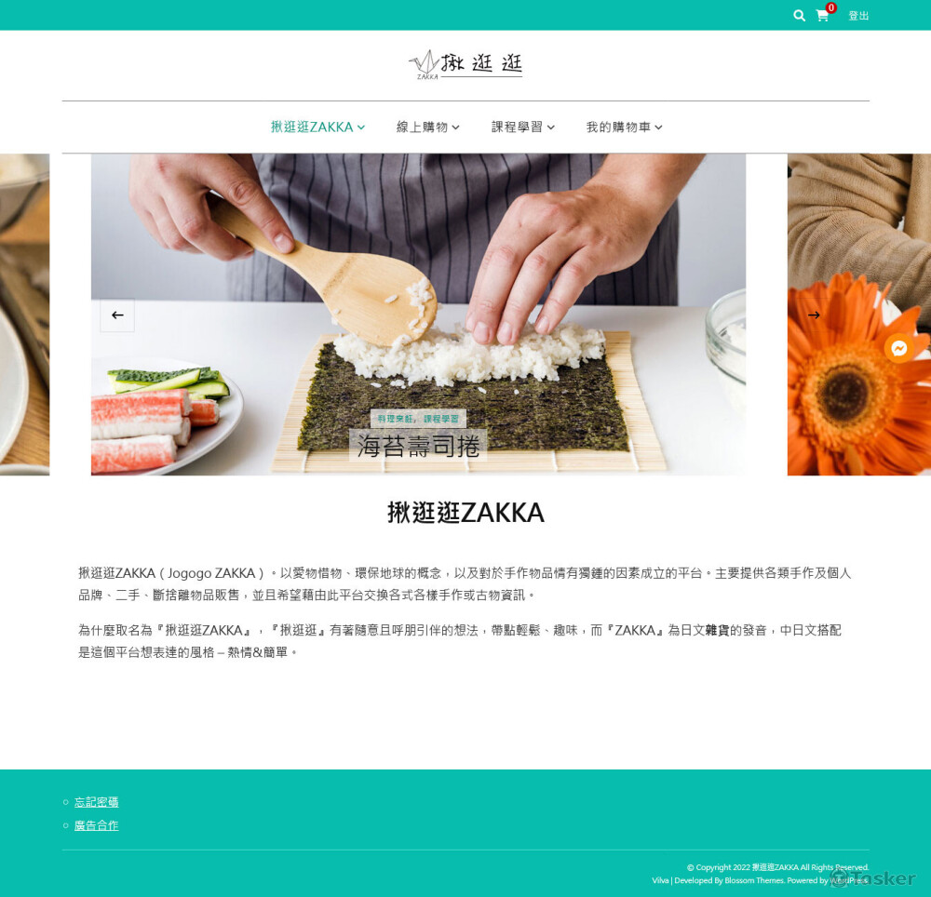The image size is (931, 897).
Task: Expand the 線上購物 dropdown arrow
Action: 455,127
